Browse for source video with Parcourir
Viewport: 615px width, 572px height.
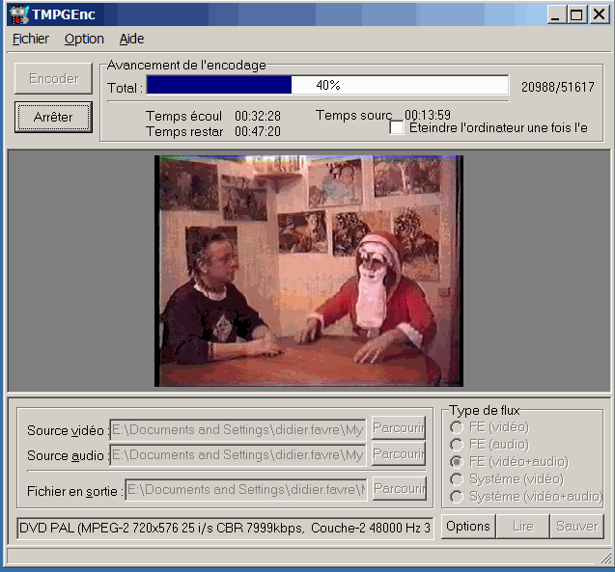click(398, 428)
